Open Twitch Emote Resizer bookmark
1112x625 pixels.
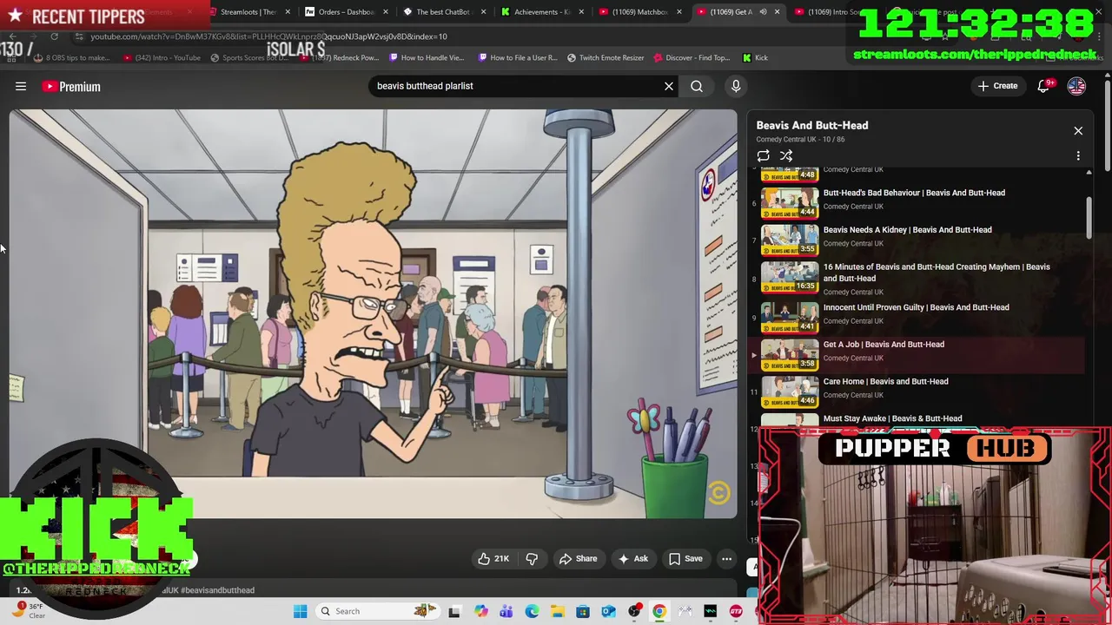pos(606,58)
